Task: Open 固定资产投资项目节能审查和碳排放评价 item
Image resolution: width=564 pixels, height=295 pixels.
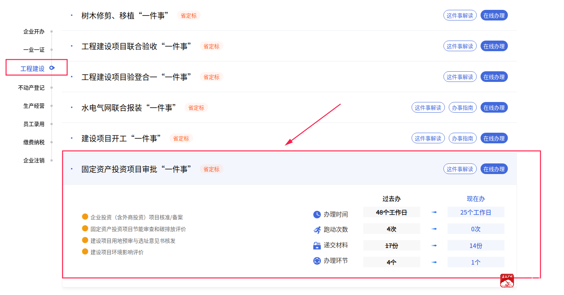Action: [138, 229]
